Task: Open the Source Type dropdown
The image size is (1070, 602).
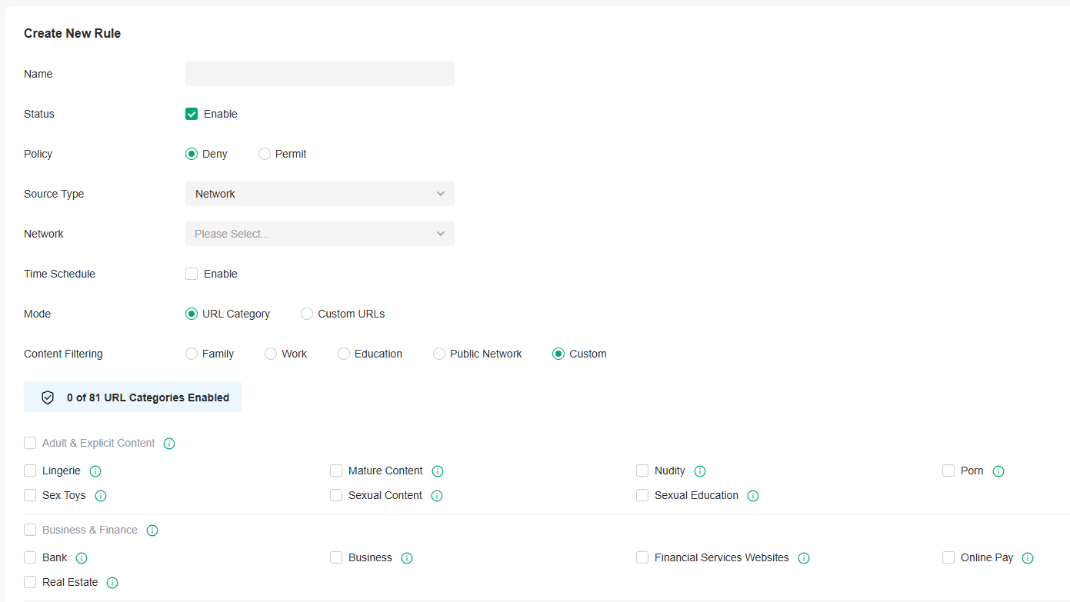Action: (x=319, y=193)
